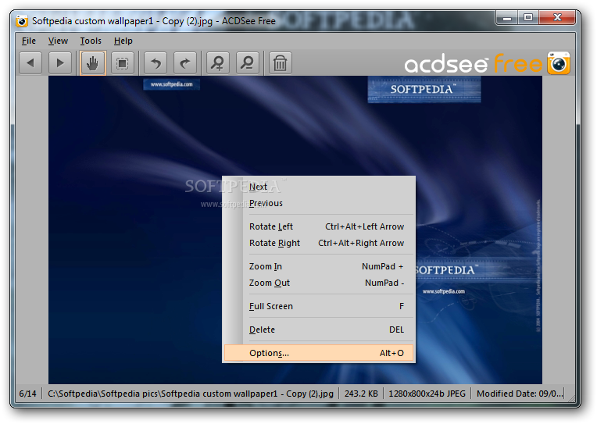Image resolution: width=597 pixels, height=424 pixels.
Task: Choose Next in the context menu
Action: (x=319, y=187)
